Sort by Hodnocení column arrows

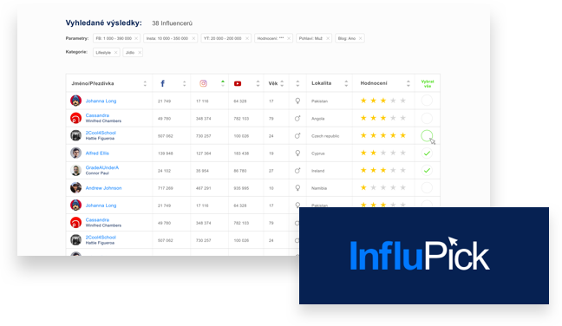408,83
